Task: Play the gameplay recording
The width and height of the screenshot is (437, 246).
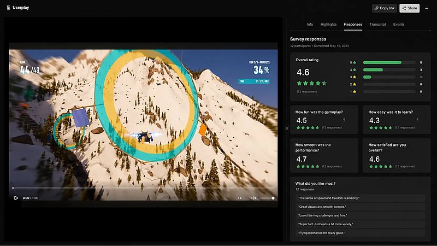Action: tap(16, 198)
